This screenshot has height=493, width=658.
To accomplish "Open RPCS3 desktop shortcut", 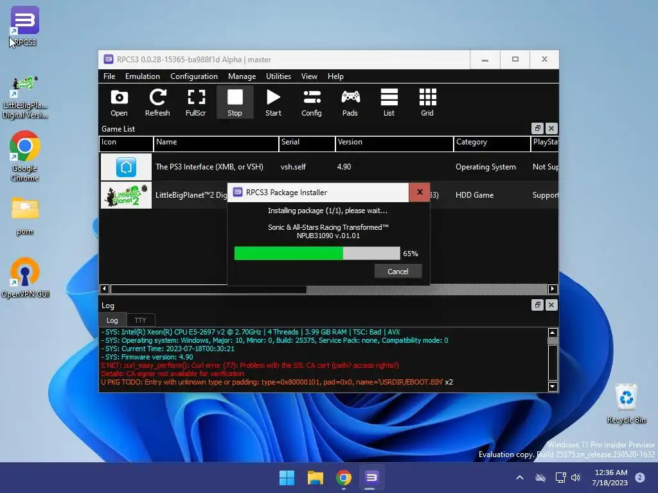I will [x=24, y=26].
